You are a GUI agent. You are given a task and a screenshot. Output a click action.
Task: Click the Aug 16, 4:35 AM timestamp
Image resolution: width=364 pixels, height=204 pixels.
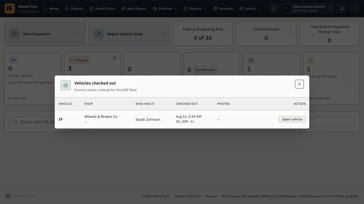click(189, 117)
